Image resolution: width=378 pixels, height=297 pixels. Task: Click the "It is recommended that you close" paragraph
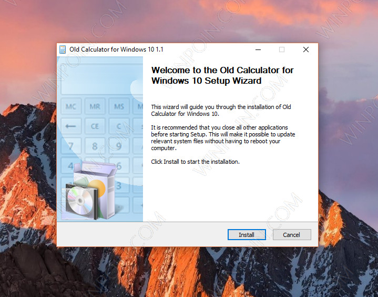[x=223, y=137]
